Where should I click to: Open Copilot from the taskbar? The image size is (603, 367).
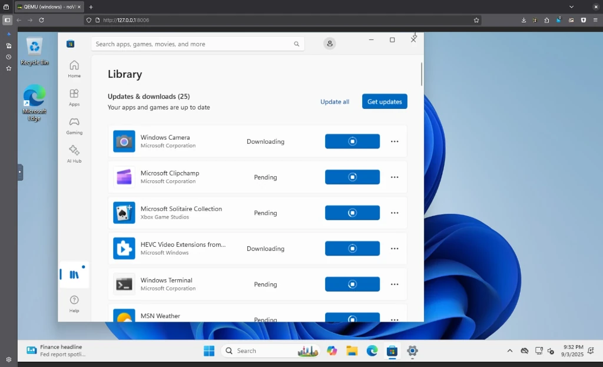pyautogui.click(x=332, y=351)
